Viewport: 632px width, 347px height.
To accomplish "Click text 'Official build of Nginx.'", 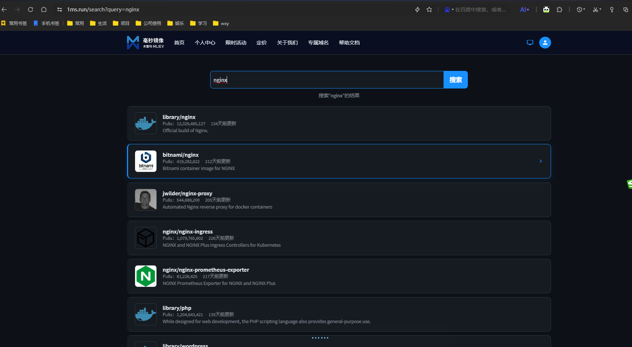I will coord(186,130).
